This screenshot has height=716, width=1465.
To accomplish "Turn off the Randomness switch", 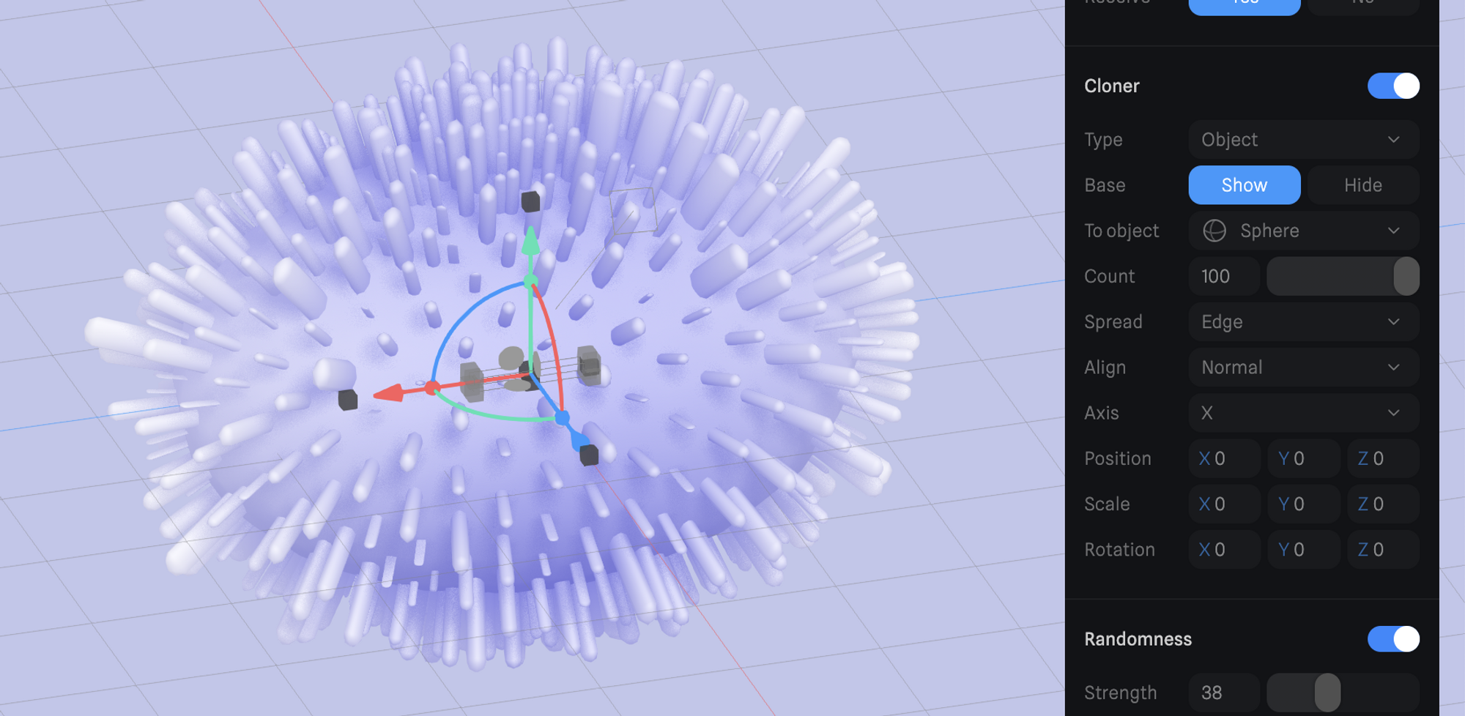I will pyautogui.click(x=1392, y=639).
